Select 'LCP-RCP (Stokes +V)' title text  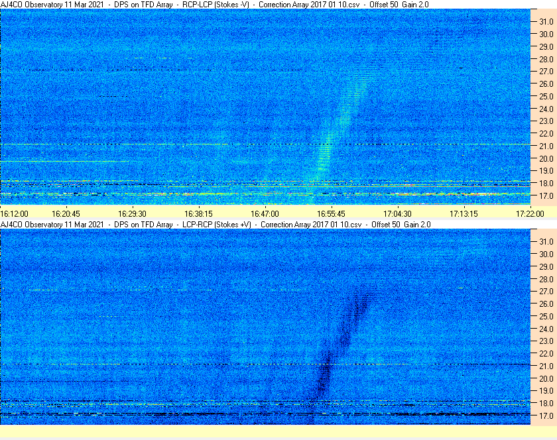coord(217,225)
